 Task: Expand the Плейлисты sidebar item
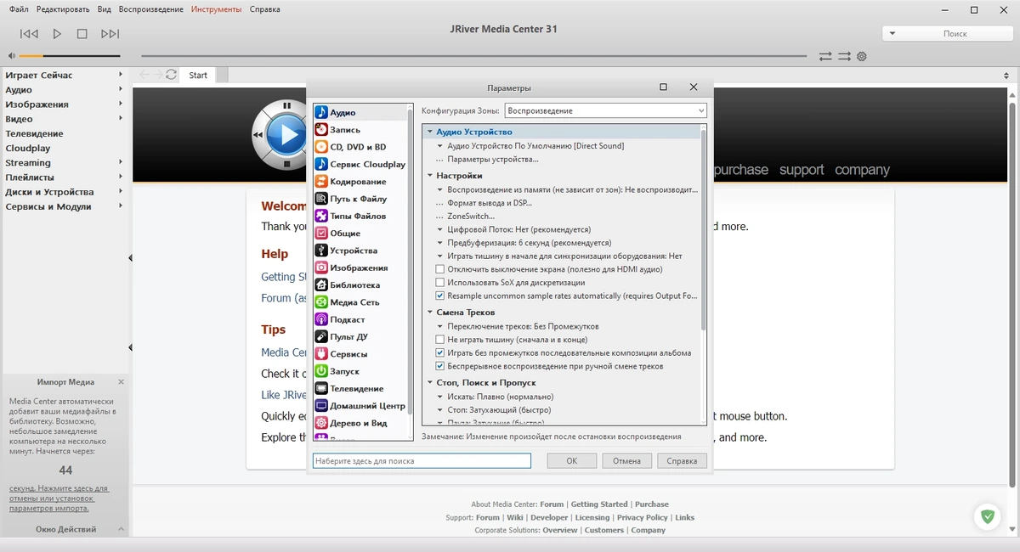coord(64,177)
